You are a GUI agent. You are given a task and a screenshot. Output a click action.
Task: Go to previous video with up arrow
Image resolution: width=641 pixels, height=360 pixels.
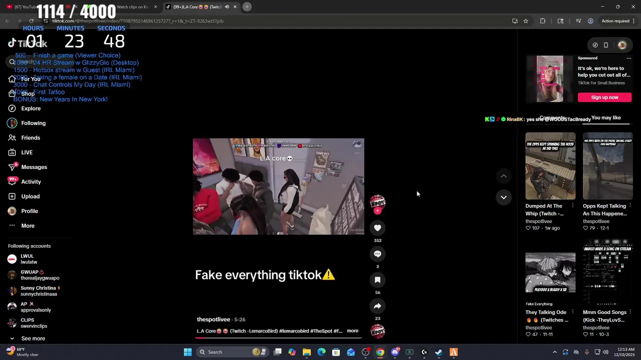[504, 176]
